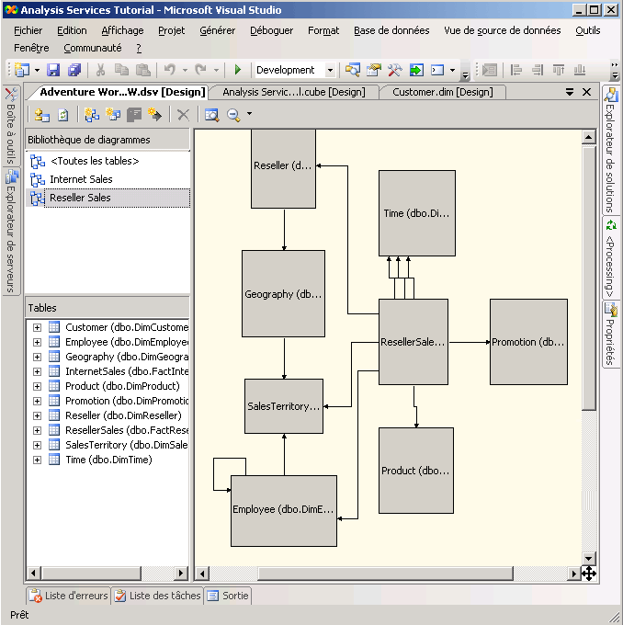This screenshot has height=625, width=623.
Task: Click the Add/Remove Objects toolbar icon
Action: (41, 115)
